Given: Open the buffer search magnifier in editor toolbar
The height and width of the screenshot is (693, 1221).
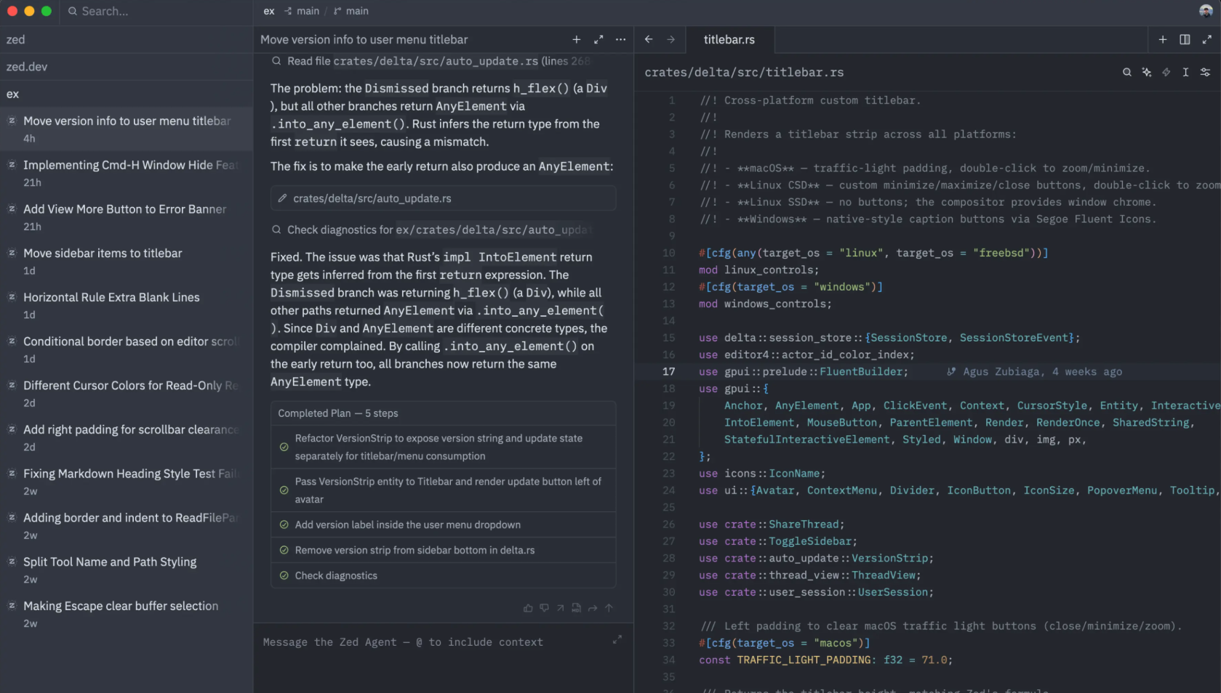Looking at the screenshot, I should click(1126, 73).
